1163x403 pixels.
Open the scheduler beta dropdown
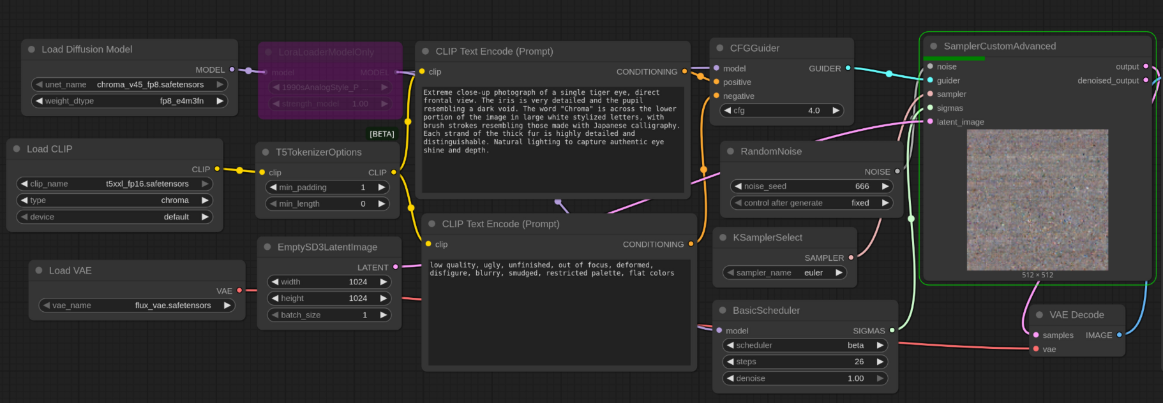pos(805,345)
